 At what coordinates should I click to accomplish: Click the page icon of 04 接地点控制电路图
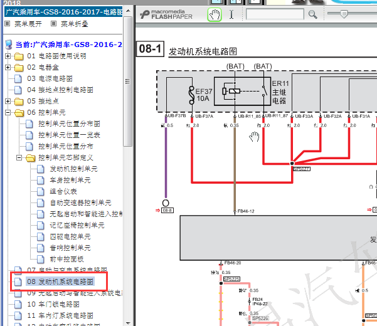pyautogui.click(x=18, y=90)
